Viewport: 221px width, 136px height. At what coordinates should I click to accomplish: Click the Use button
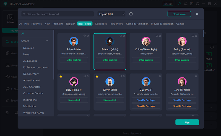pos(187,123)
